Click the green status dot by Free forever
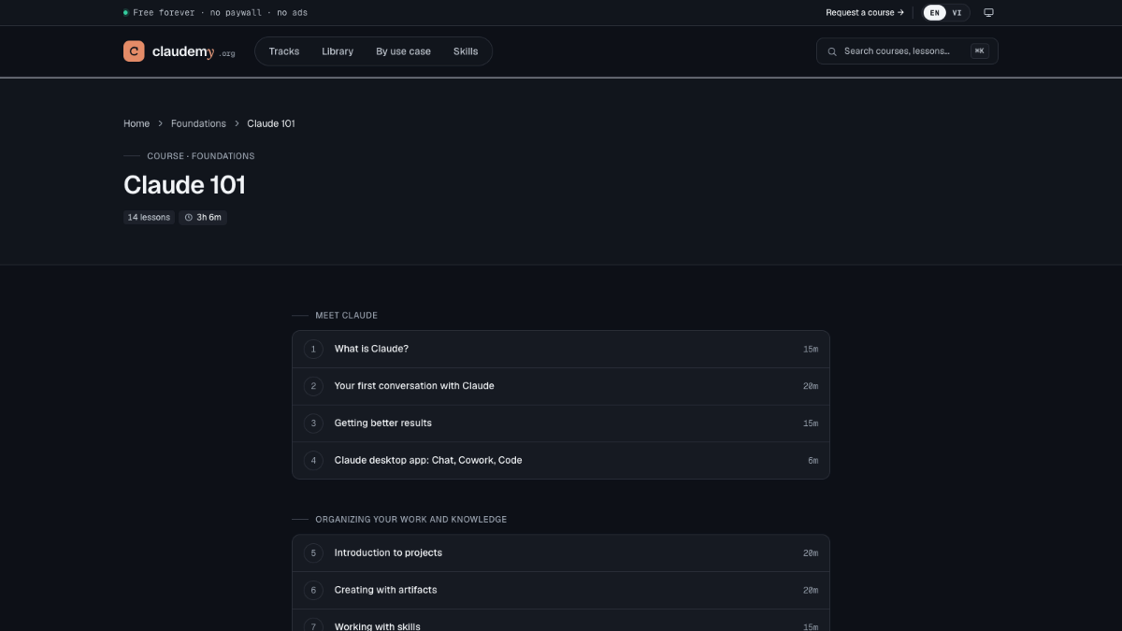The width and height of the screenshot is (1122, 631). click(x=126, y=13)
